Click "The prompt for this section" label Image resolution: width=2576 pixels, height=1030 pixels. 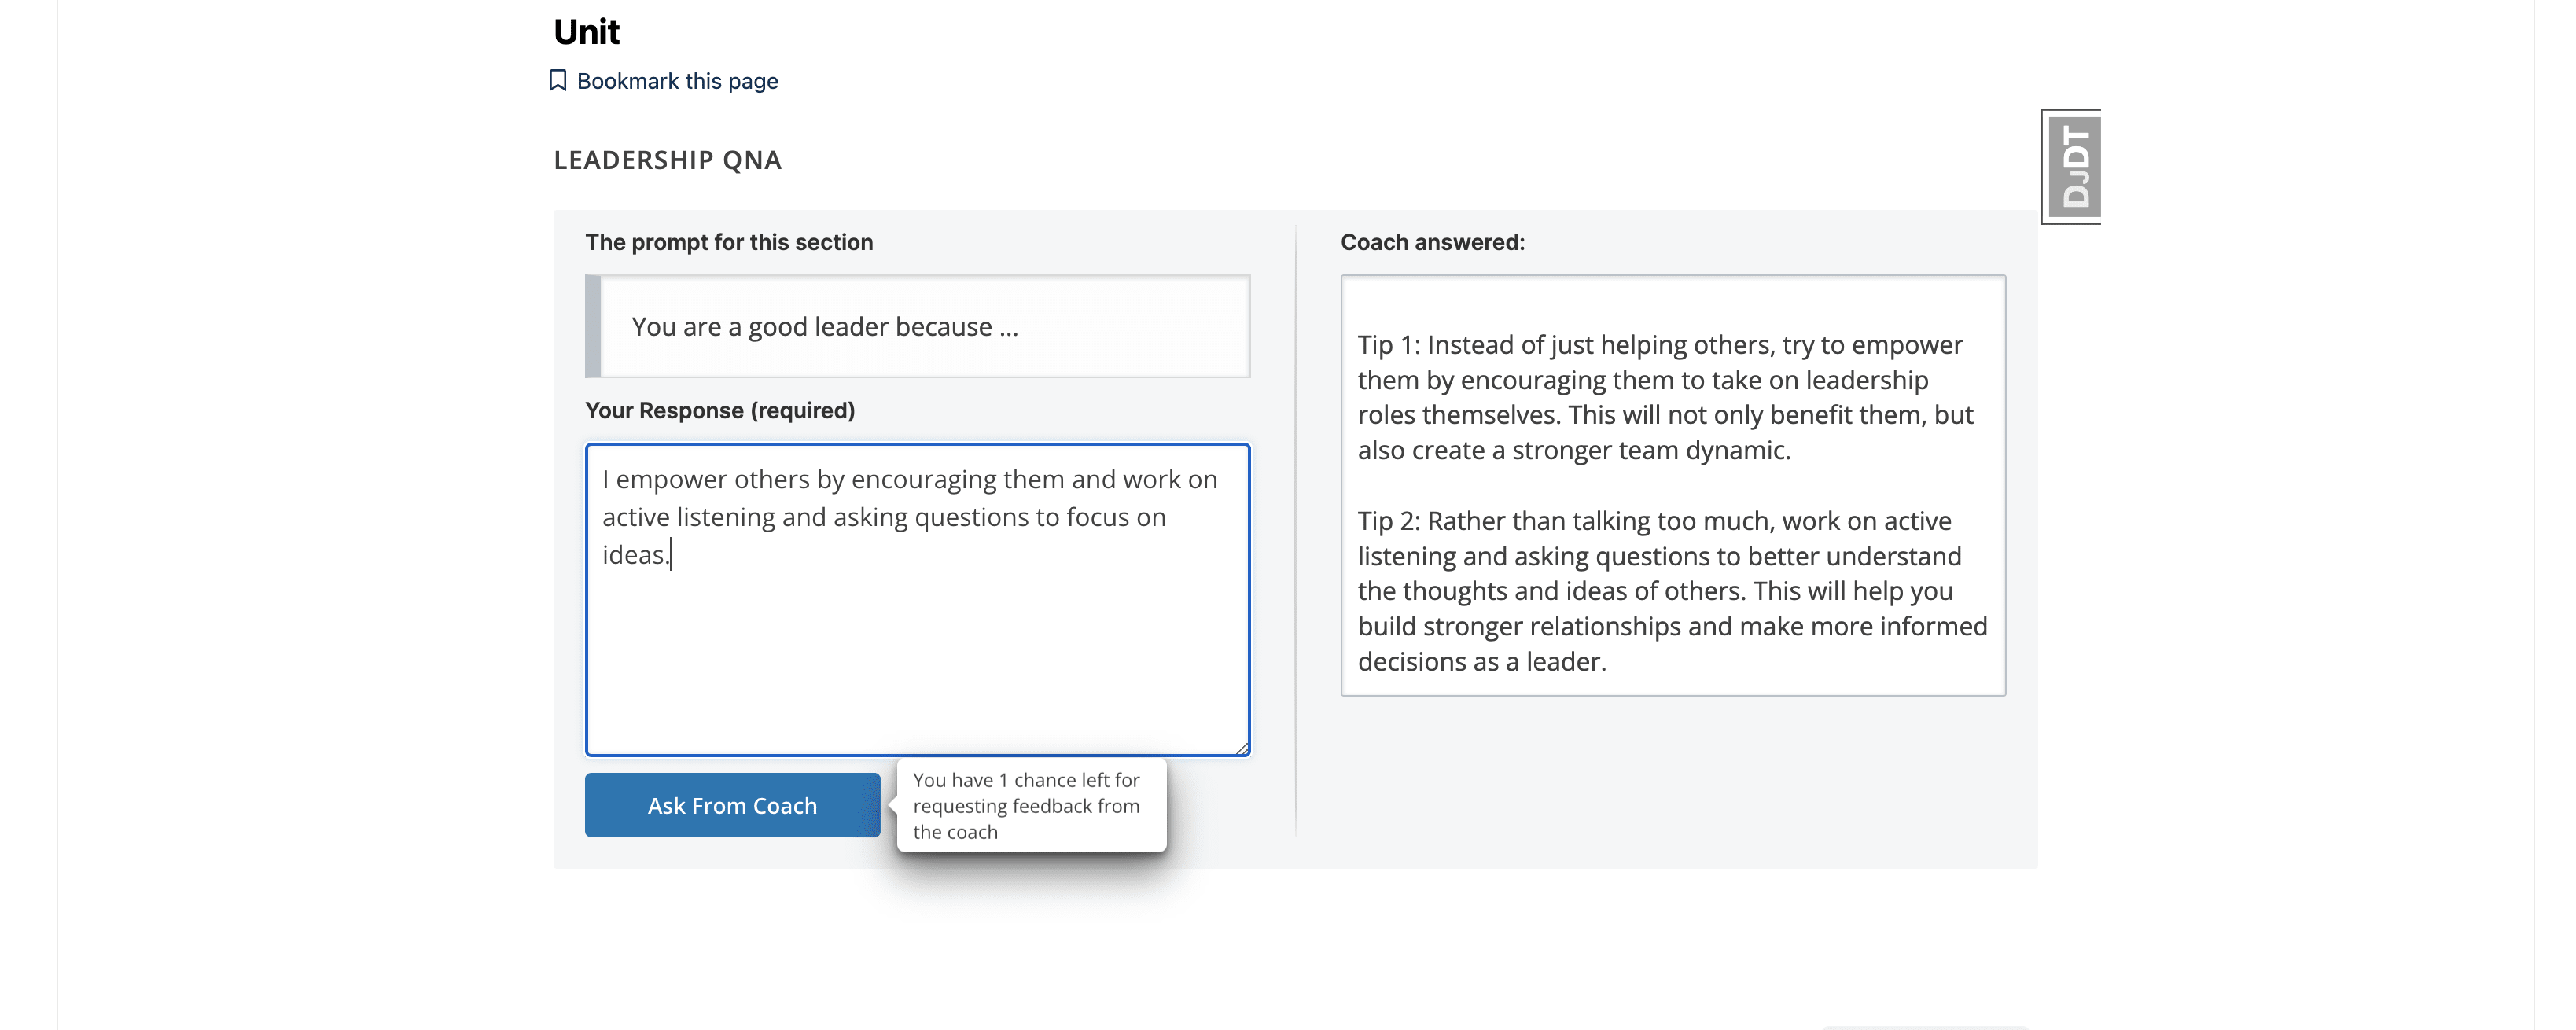[729, 242]
